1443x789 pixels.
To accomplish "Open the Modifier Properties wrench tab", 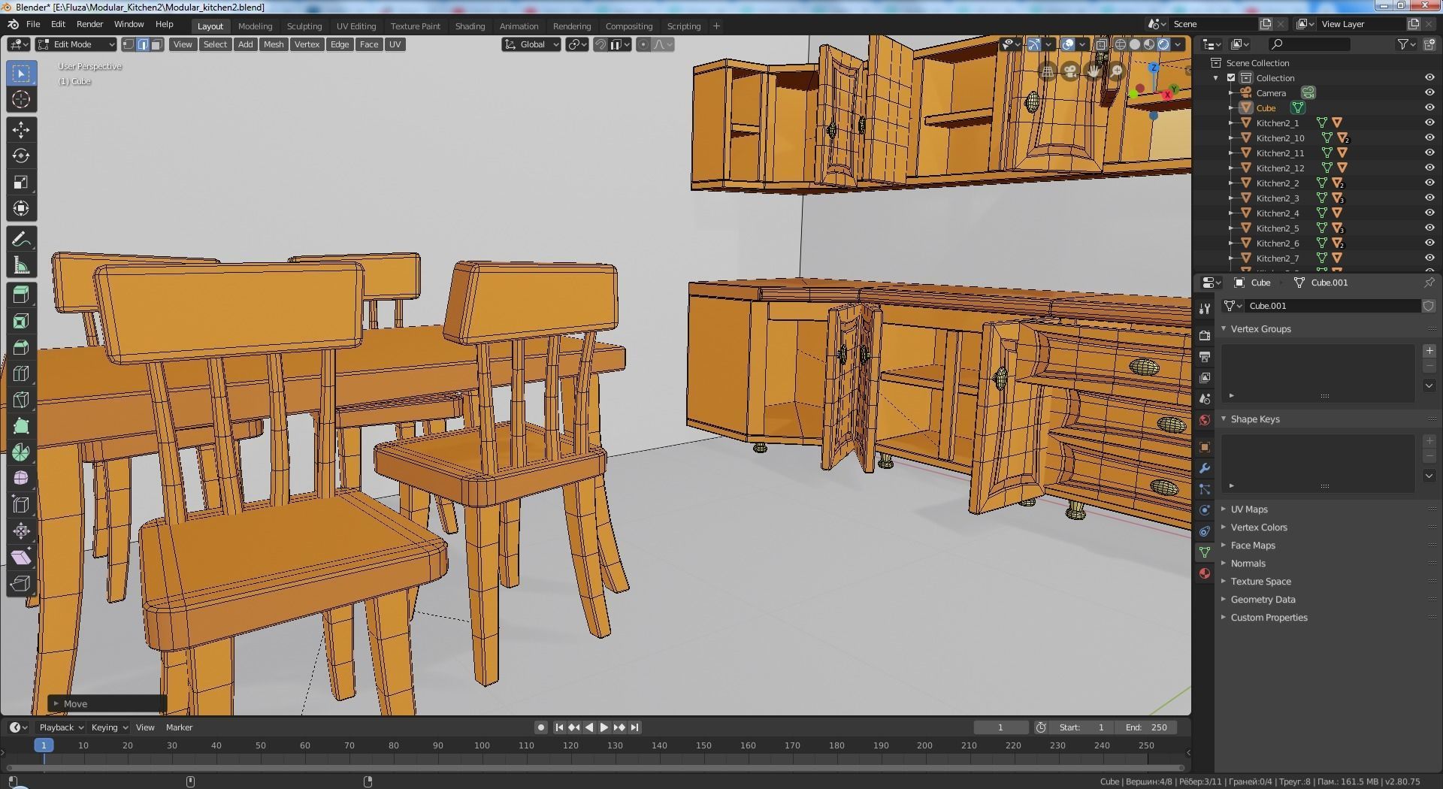I will tap(1205, 468).
